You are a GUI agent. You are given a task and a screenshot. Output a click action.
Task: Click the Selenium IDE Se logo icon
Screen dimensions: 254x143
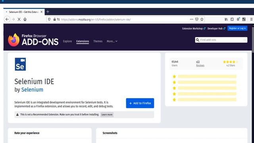coord(20,64)
